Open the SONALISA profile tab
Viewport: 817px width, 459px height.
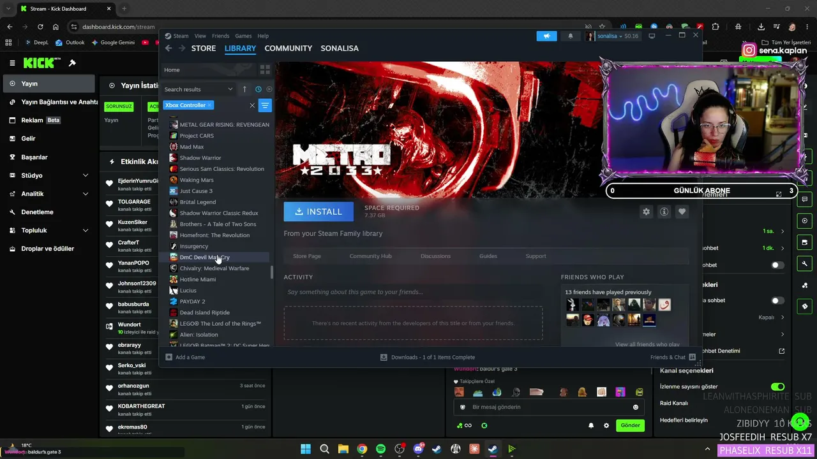pyautogui.click(x=340, y=48)
